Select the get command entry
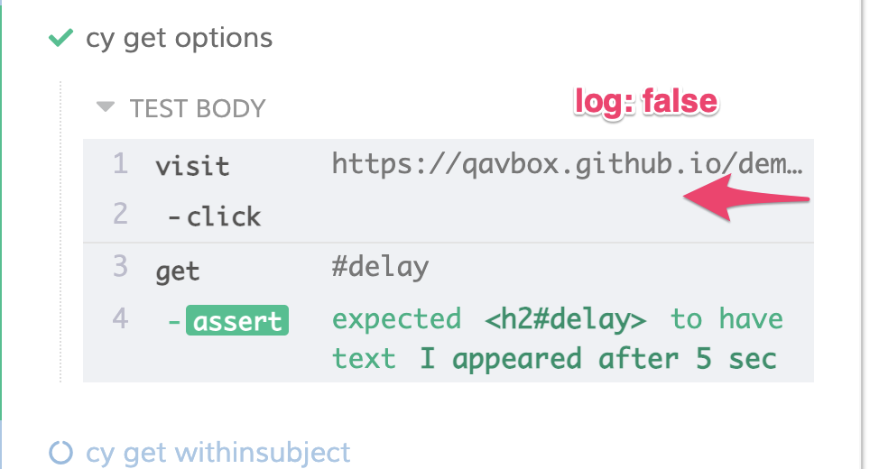The height and width of the screenshot is (469, 879). pos(178,270)
